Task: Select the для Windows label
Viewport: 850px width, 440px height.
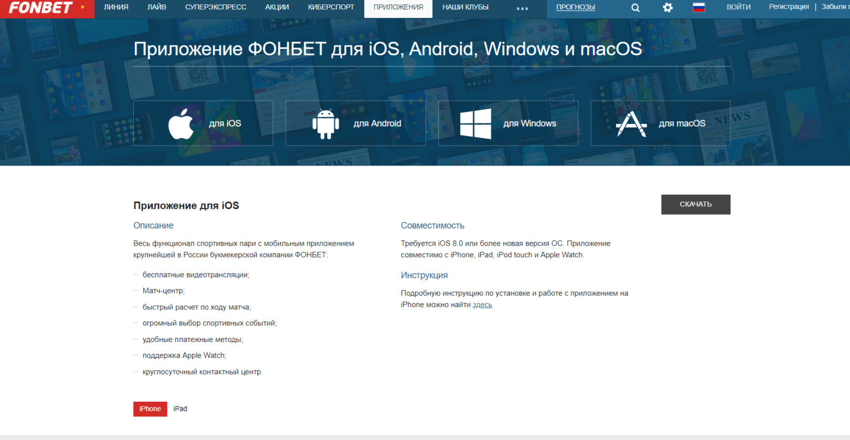Action: coord(530,123)
